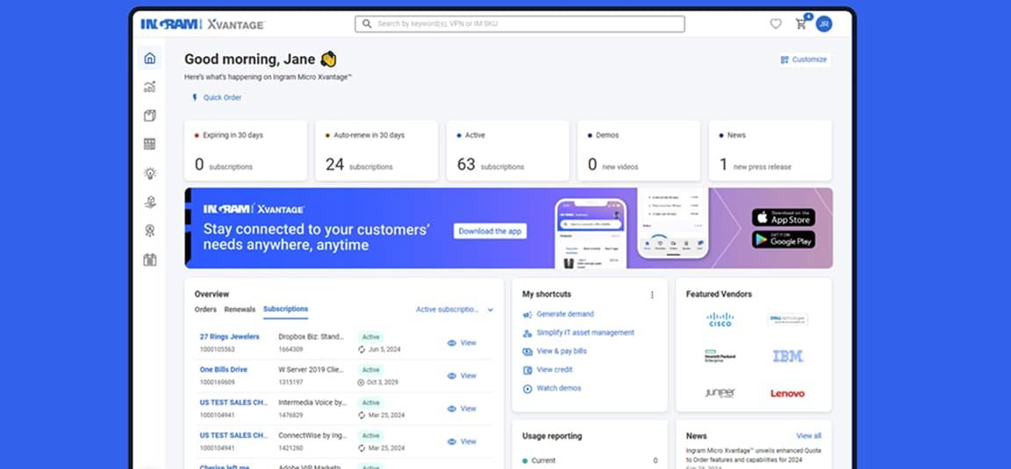
Task: Expand the Active subscriptions dropdown
Action: tap(455, 309)
